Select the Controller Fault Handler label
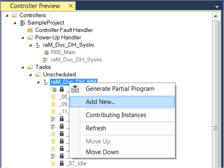The height and width of the screenshot is (168, 224). click(x=64, y=30)
